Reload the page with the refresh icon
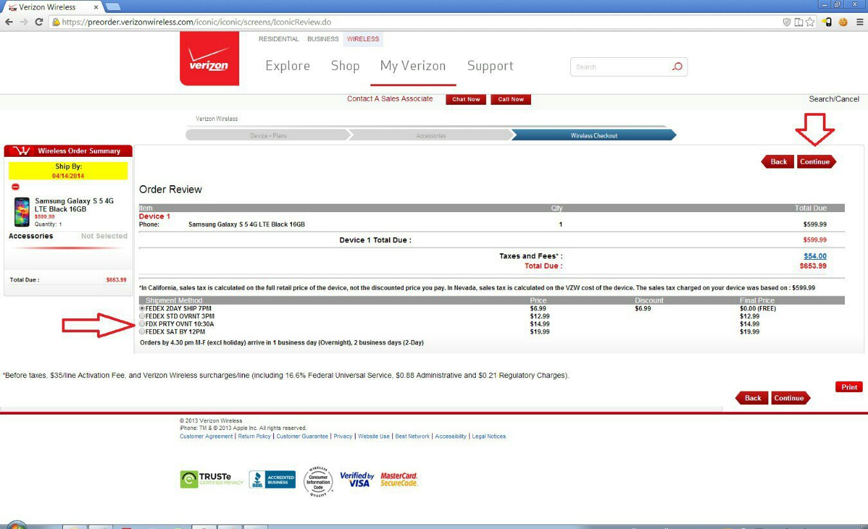 click(x=39, y=22)
